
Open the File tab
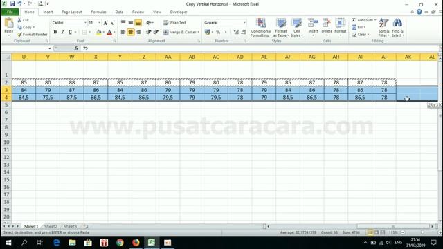(10, 12)
